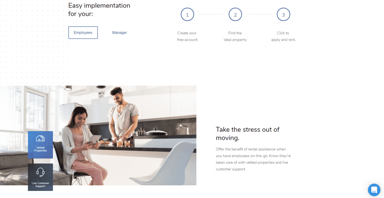Click the kitchen couple photo
The image size is (384, 198).
coord(98,135)
